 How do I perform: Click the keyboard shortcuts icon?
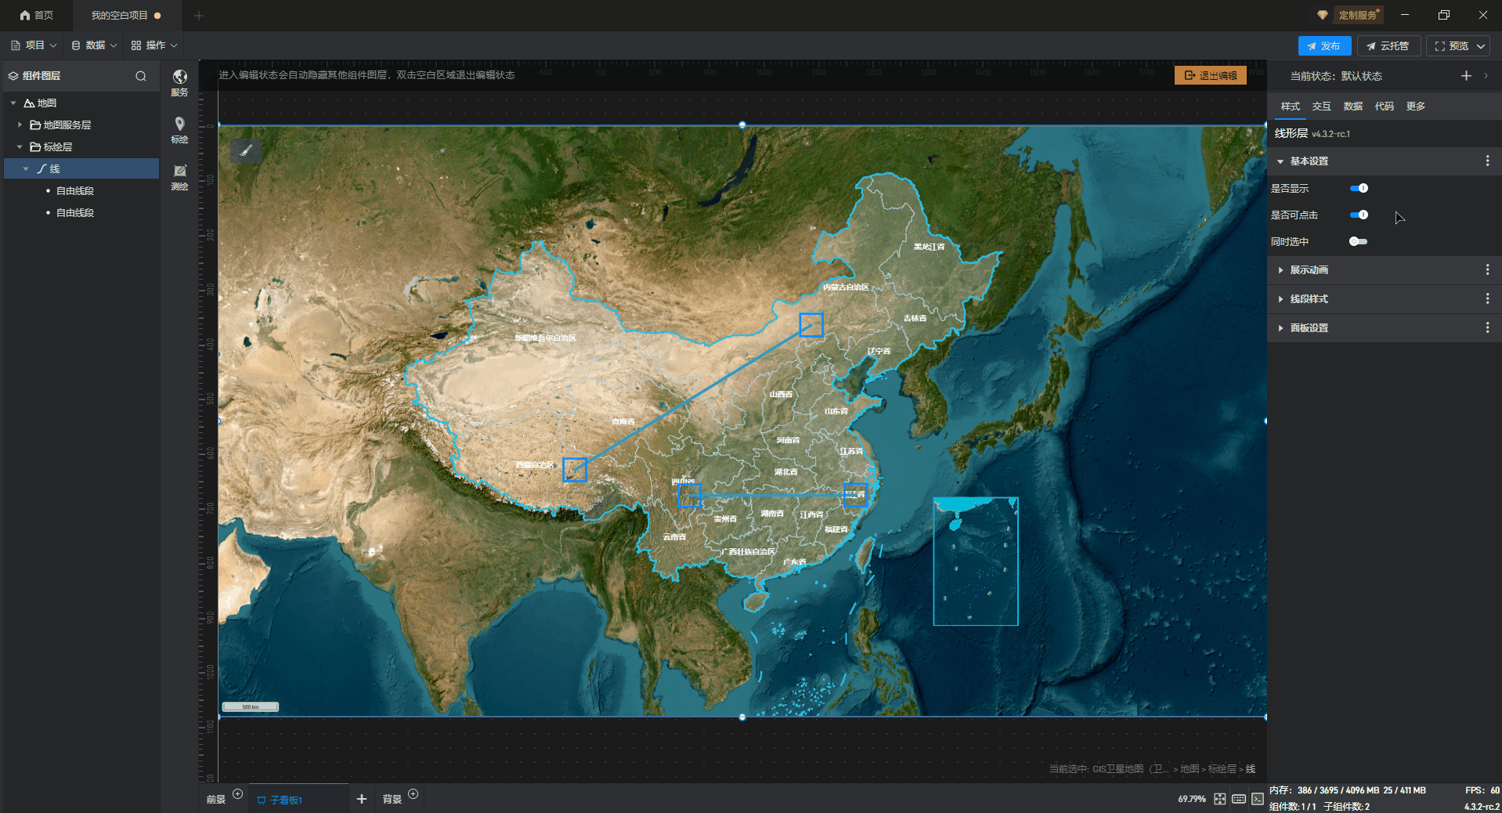tap(1239, 799)
